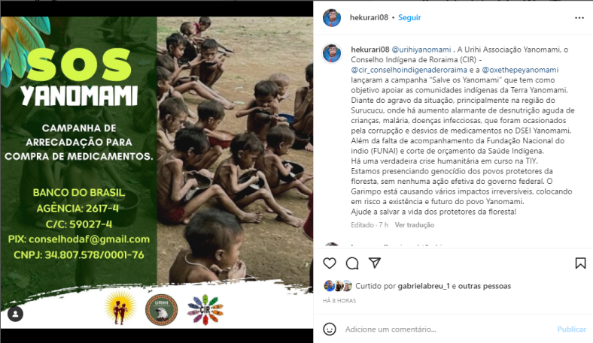Open gabrielabreu_1 profile from likes
This screenshot has height=343, width=593.
pyautogui.click(x=424, y=286)
